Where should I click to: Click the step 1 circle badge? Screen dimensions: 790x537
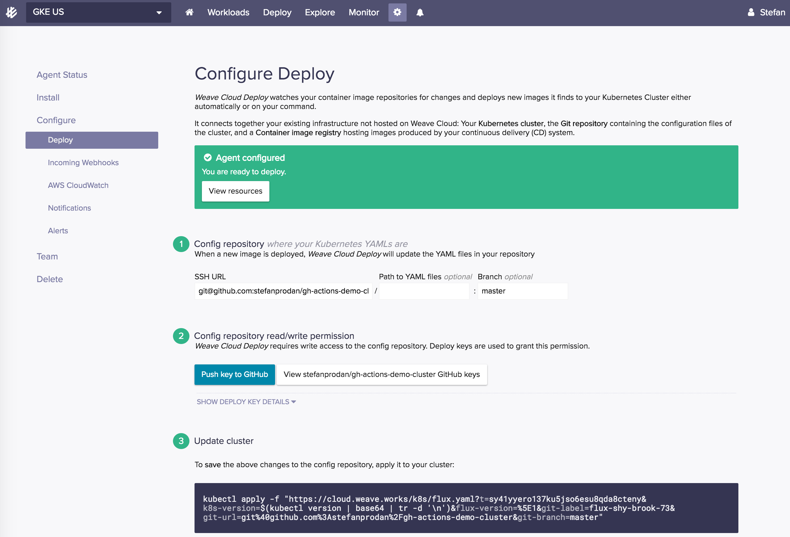point(181,244)
